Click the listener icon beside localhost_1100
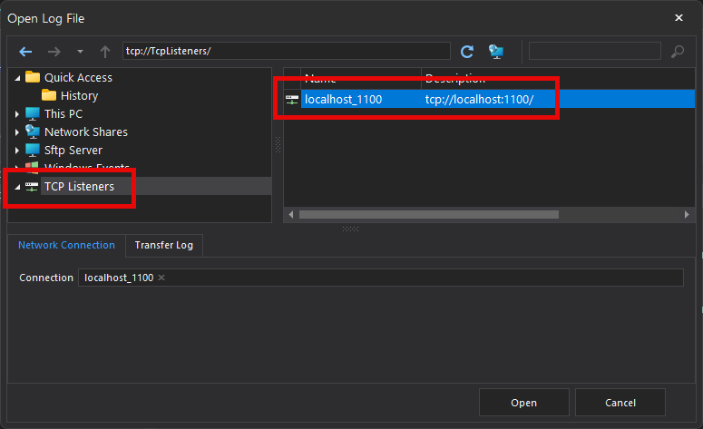 292,100
